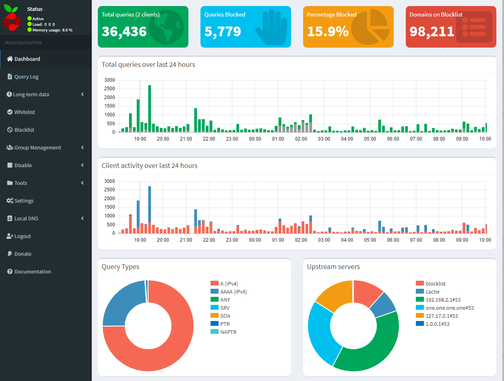Click the Memory usage 8.6 % text
The height and width of the screenshot is (381, 504).
tap(53, 30)
